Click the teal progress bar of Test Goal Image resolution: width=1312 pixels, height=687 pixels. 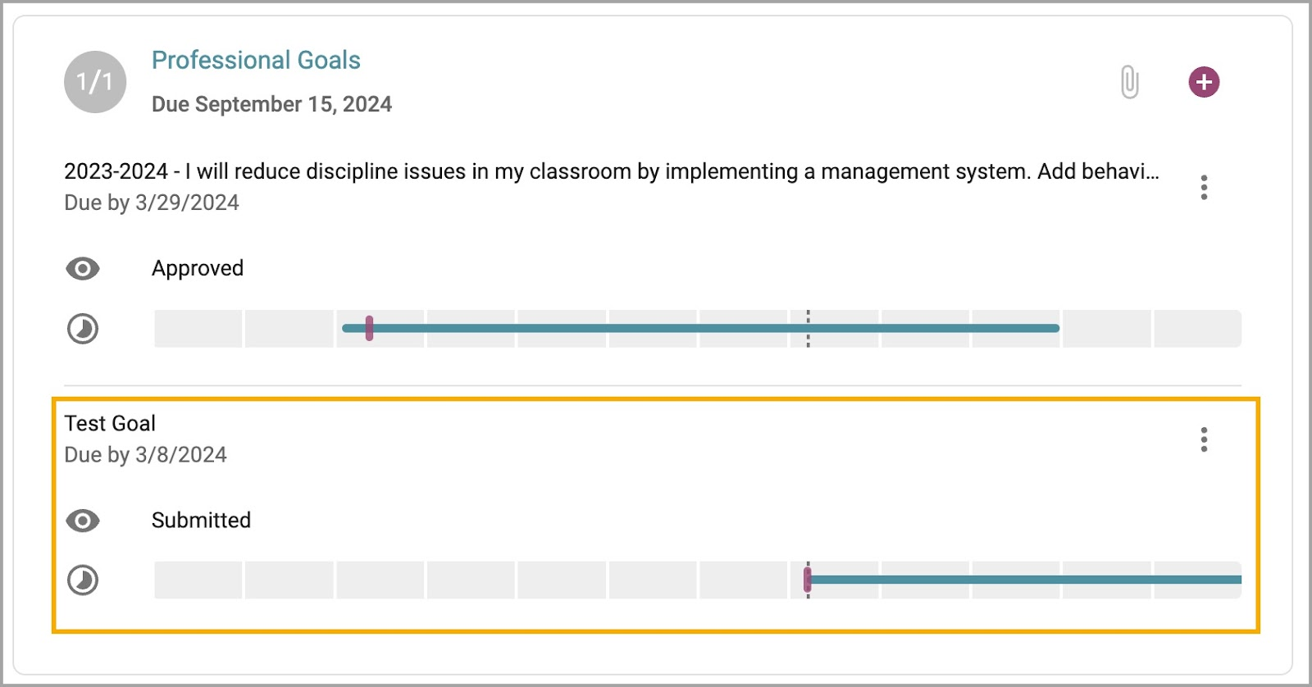1025,580
